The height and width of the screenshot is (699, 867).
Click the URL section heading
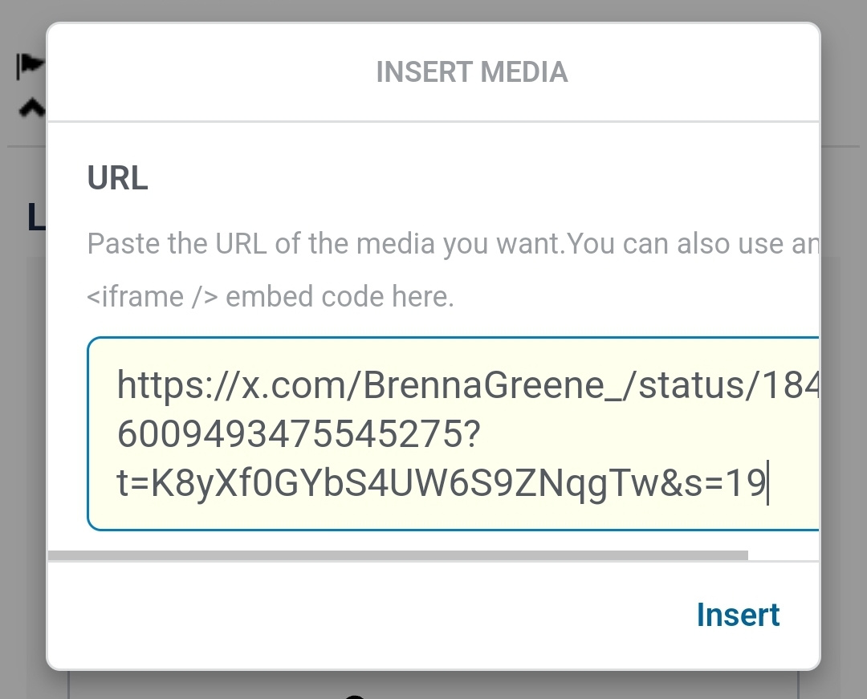117,178
